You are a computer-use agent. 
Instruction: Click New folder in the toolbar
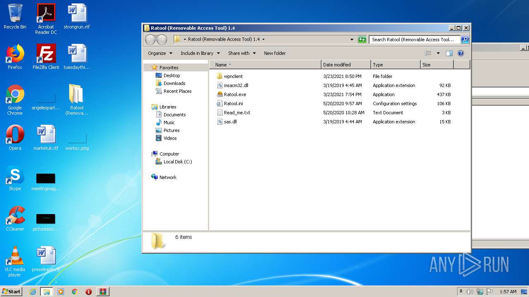point(275,53)
